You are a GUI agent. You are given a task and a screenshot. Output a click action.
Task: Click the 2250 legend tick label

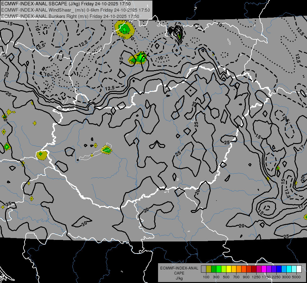276,277
